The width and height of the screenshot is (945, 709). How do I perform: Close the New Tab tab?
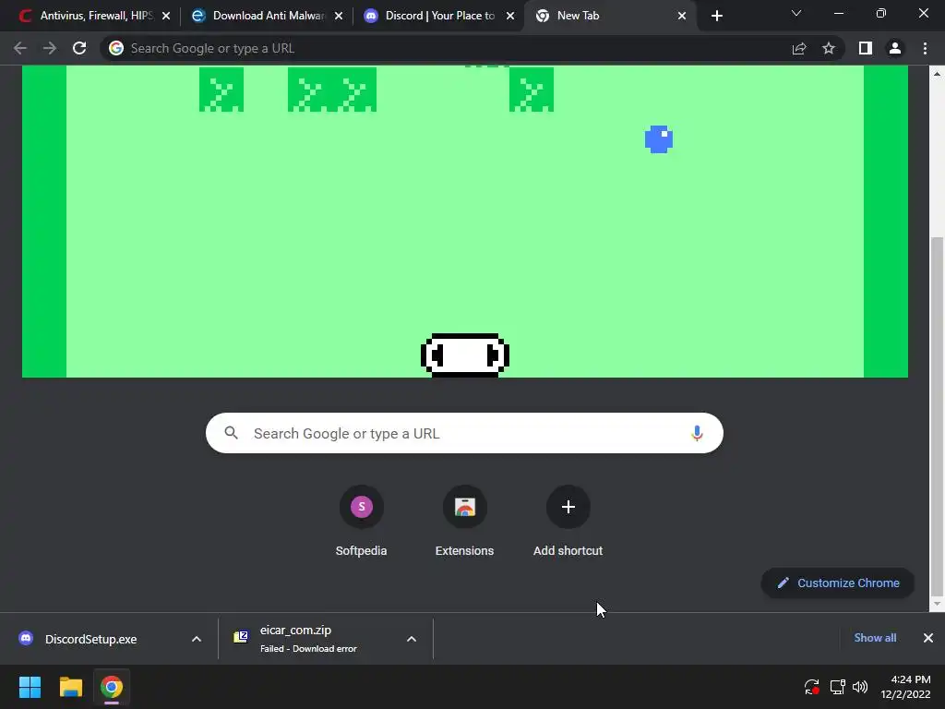pyautogui.click(x=682, y=16)
